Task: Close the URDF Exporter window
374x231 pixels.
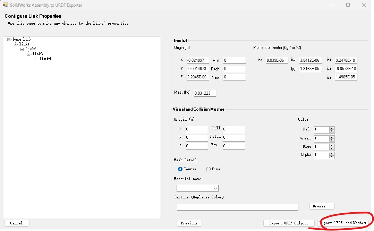Action: click(364, 5)
